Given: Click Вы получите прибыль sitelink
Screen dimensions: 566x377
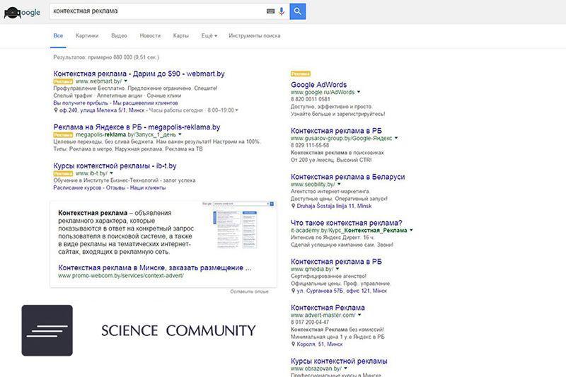Looking at the screenshot, I should click(x=81, y=103).
